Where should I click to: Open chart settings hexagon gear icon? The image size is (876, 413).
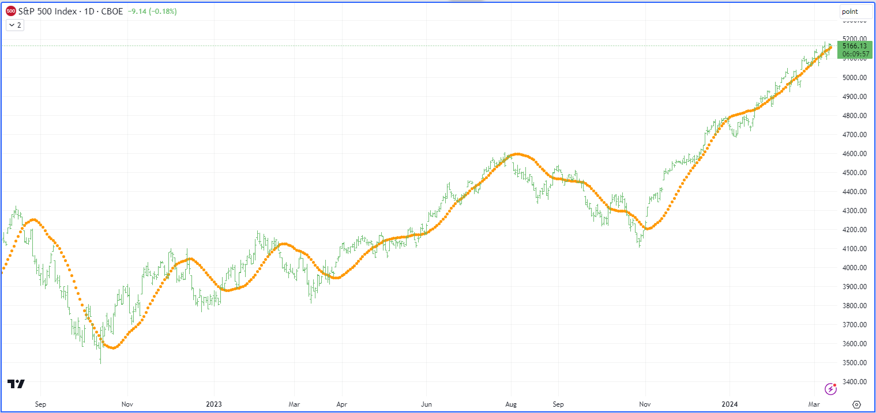[856, 404]
